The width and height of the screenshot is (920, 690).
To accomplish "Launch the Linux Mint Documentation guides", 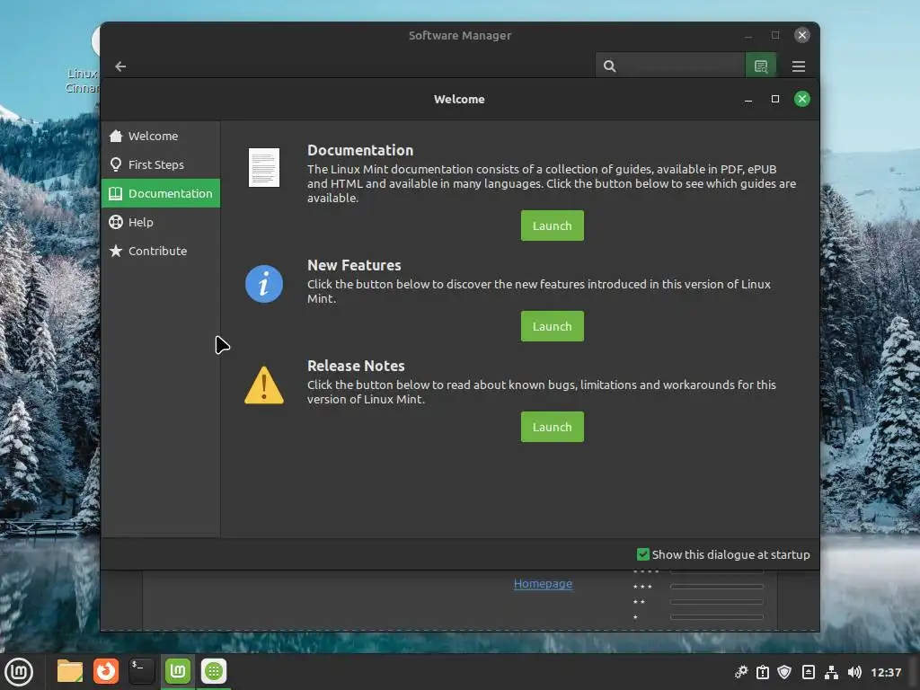I will pos(553,226).
